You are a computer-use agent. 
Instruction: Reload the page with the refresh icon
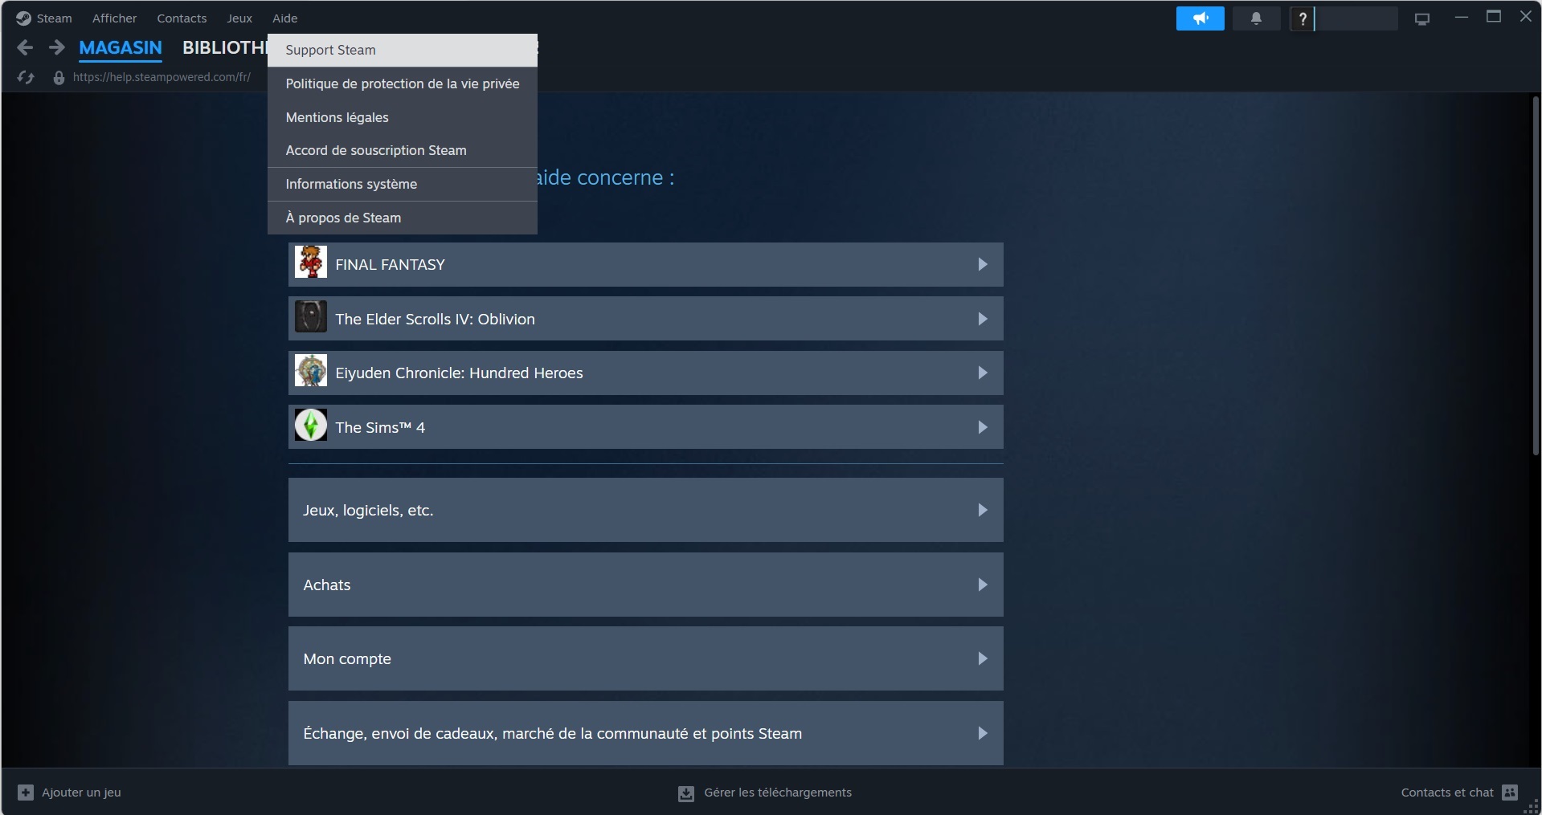(x=26, y=77)
